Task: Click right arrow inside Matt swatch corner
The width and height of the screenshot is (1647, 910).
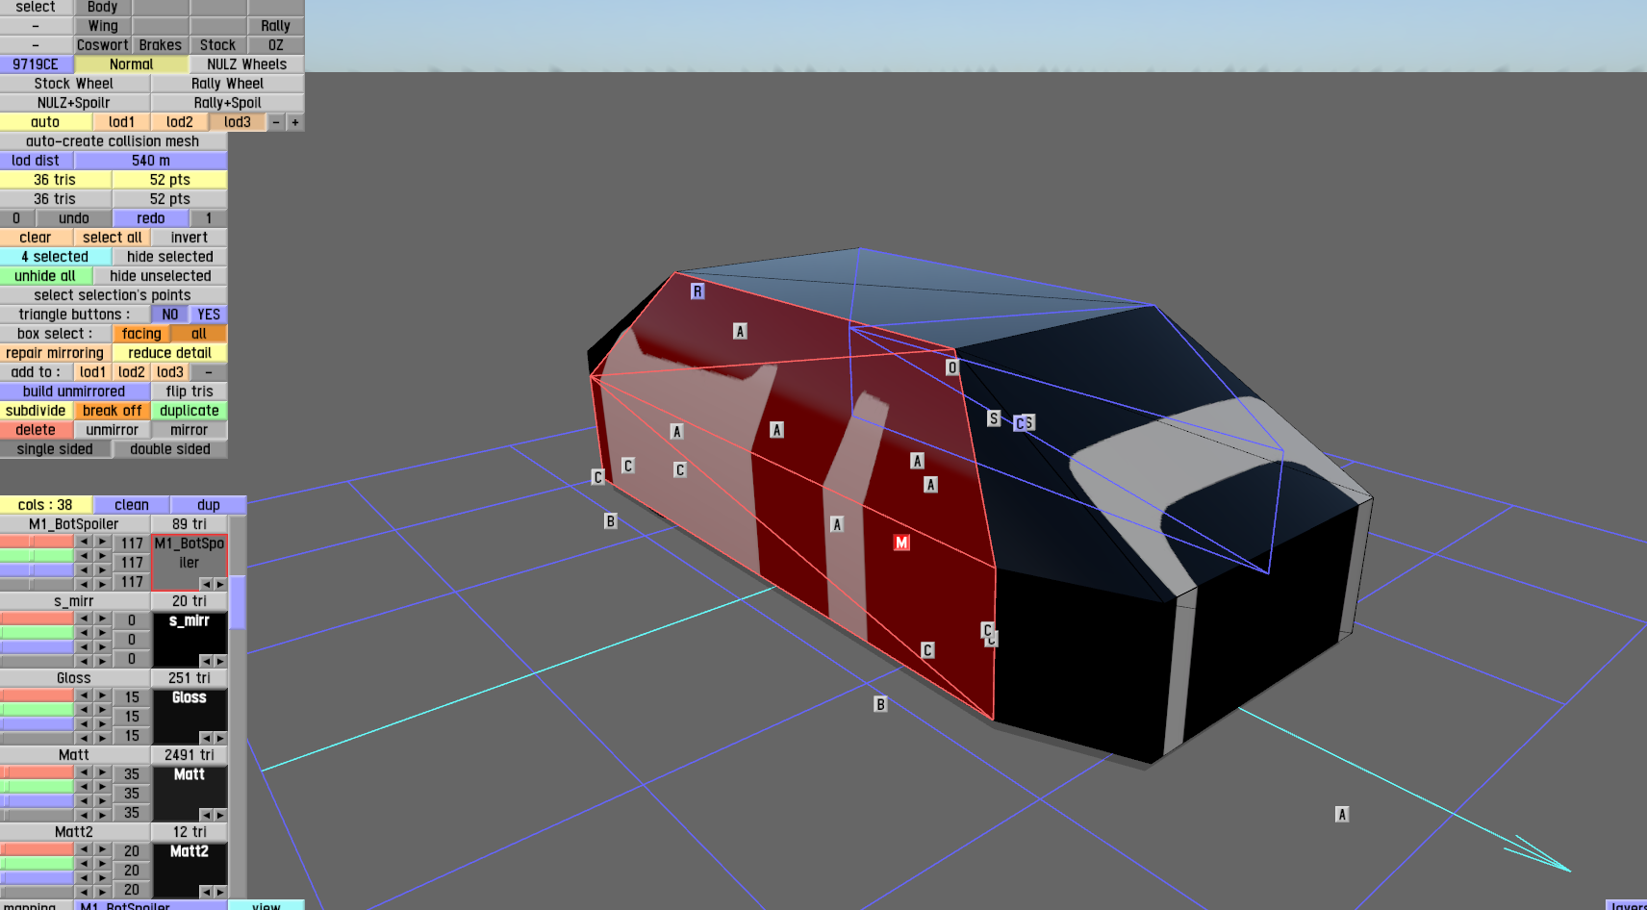Action: click(x=220, y=815)
